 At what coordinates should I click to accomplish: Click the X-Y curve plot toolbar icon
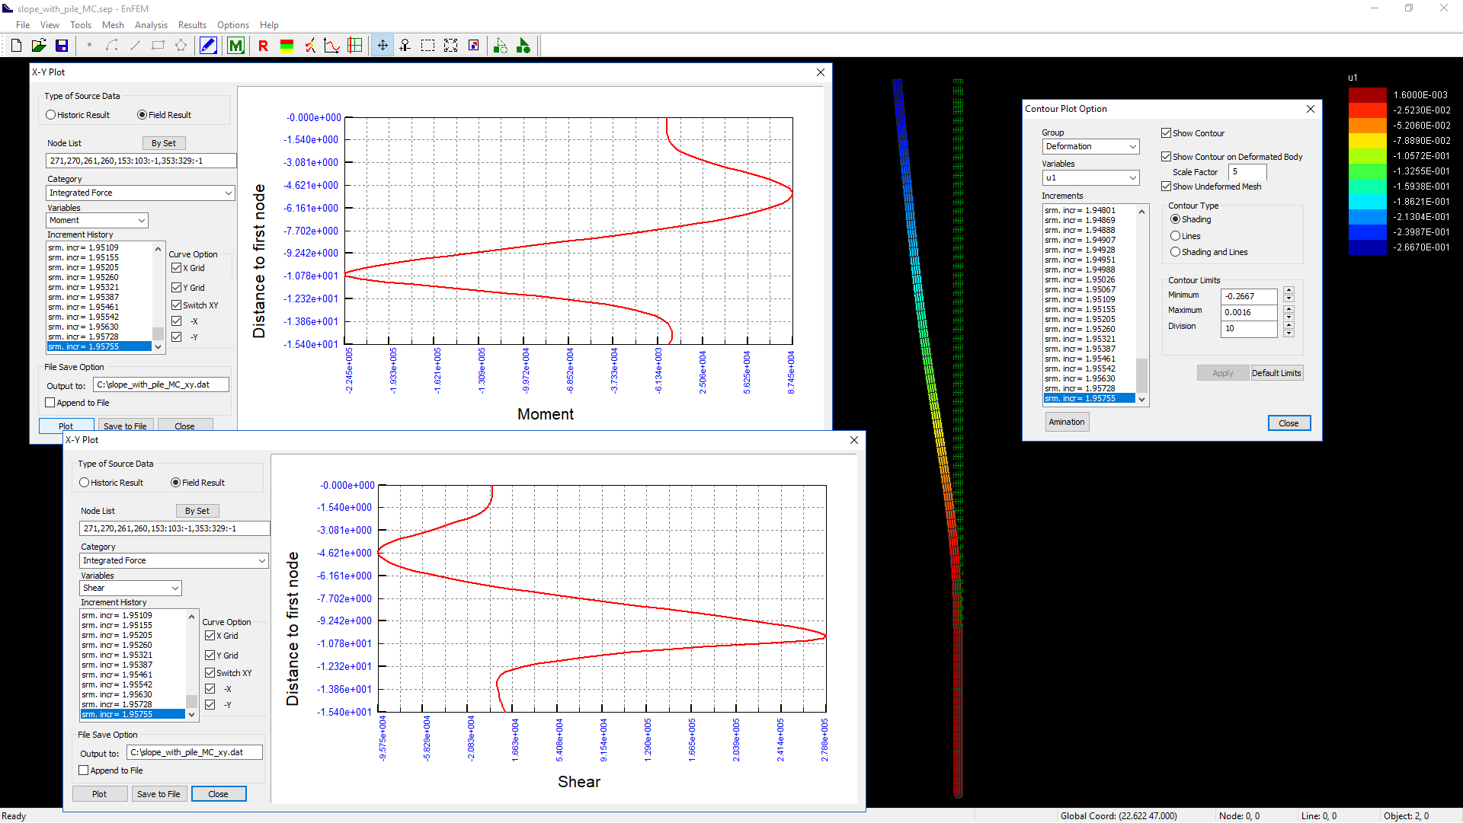coord(331,46)
